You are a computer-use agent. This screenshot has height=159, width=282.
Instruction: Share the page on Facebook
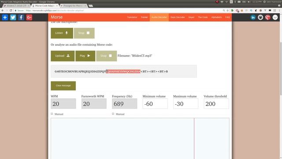(x=21, y=18)
